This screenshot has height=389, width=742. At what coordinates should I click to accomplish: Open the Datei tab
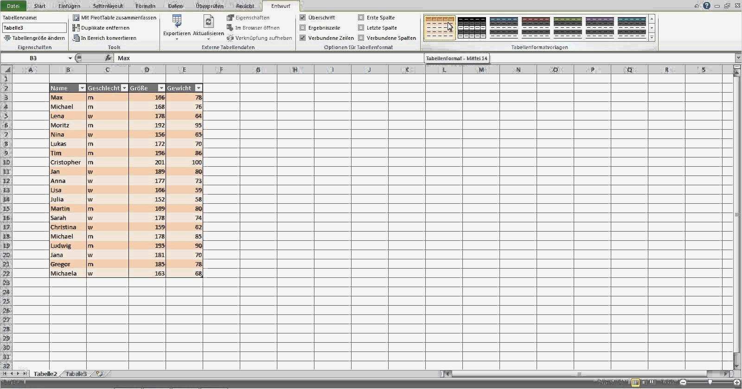pyautogui.click(x=13, y=6)
